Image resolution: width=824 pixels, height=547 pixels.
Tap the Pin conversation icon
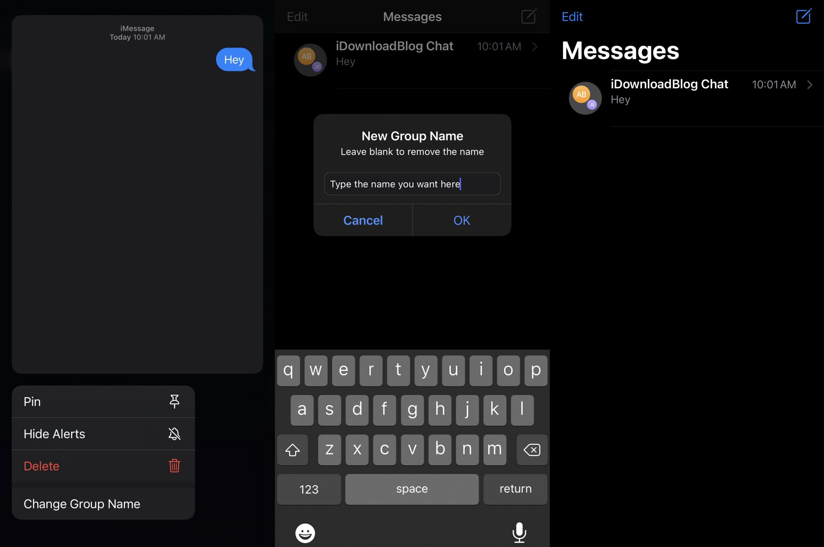click(173, 402)
